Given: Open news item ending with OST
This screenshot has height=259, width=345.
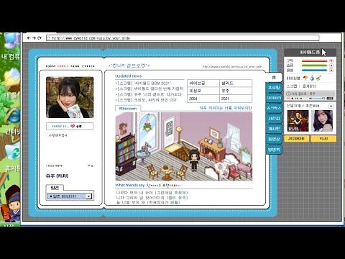Looking at the screenshot, I should tap(146, 100).
